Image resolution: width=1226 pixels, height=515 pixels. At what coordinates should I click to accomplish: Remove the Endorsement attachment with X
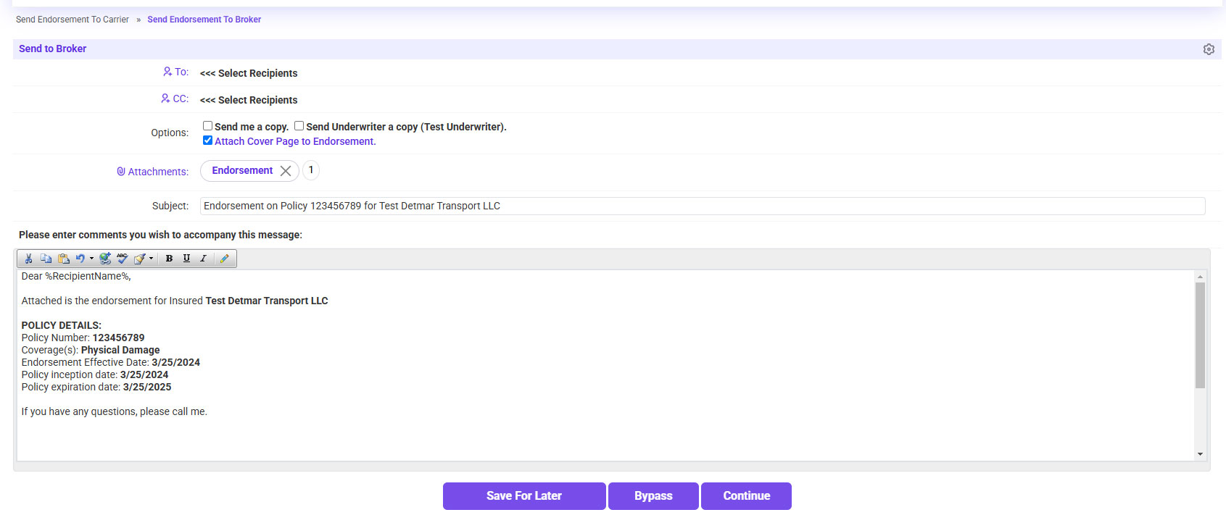286,171
